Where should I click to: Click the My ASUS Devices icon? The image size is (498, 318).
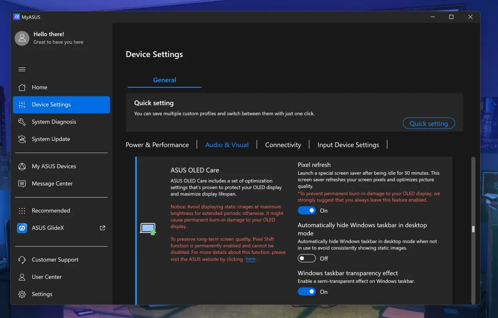tap(22, 166)
